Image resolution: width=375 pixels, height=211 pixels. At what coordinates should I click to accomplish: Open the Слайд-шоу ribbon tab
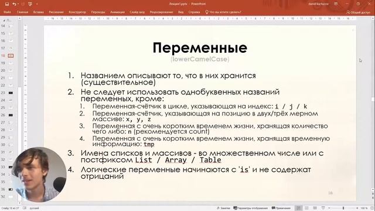click(x=137, y=12)
